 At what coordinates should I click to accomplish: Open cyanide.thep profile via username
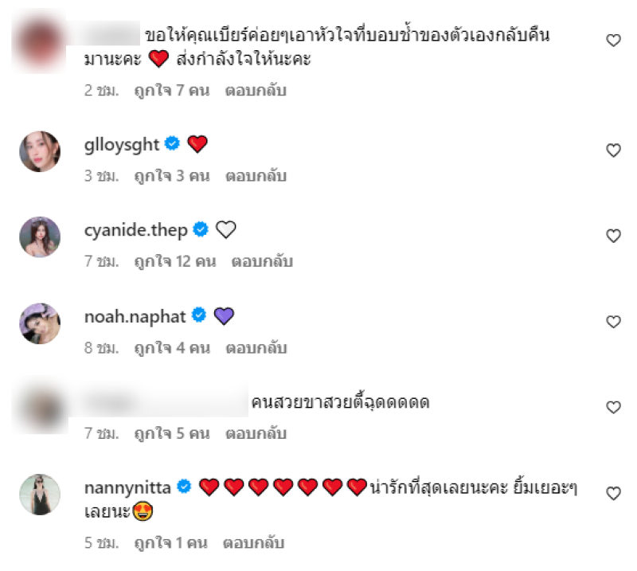click(x=135, y=230)
